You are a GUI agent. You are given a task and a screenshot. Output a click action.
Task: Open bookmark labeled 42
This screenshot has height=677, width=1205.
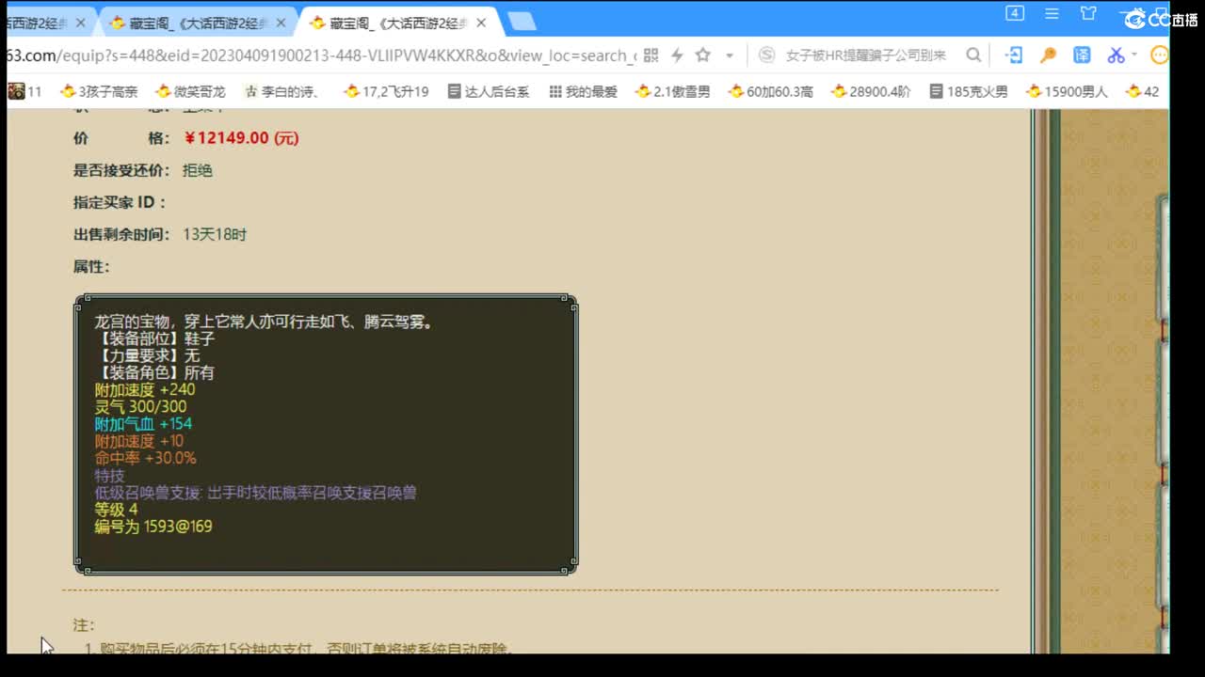[1142, 91]
